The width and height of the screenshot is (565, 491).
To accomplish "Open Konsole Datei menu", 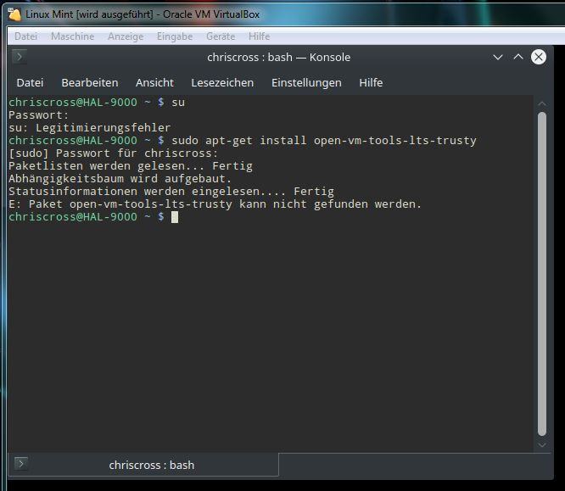I will click(31, 83).
